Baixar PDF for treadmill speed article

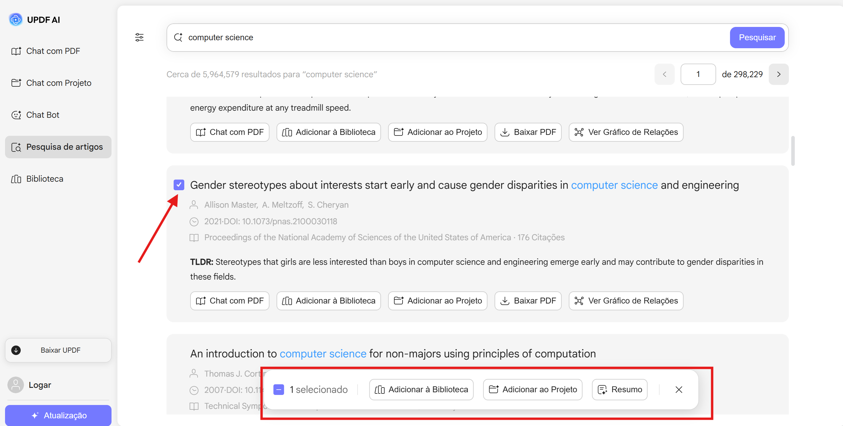(x=528, y=132)
